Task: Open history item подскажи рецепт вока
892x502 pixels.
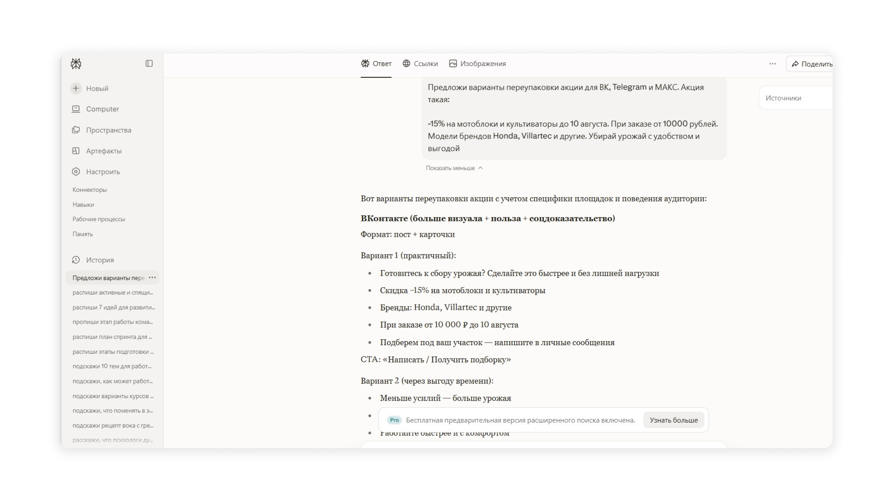Action: point(113,425)
